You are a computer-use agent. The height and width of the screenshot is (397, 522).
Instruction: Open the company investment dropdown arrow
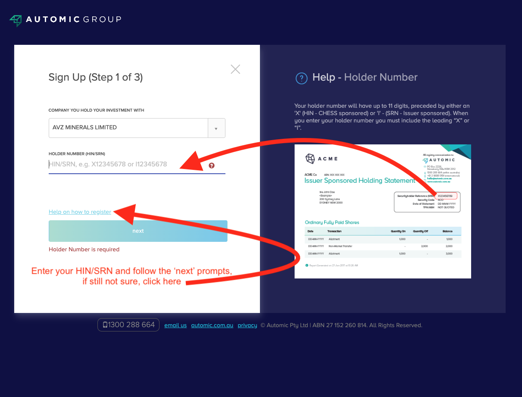tap(216, 128)
